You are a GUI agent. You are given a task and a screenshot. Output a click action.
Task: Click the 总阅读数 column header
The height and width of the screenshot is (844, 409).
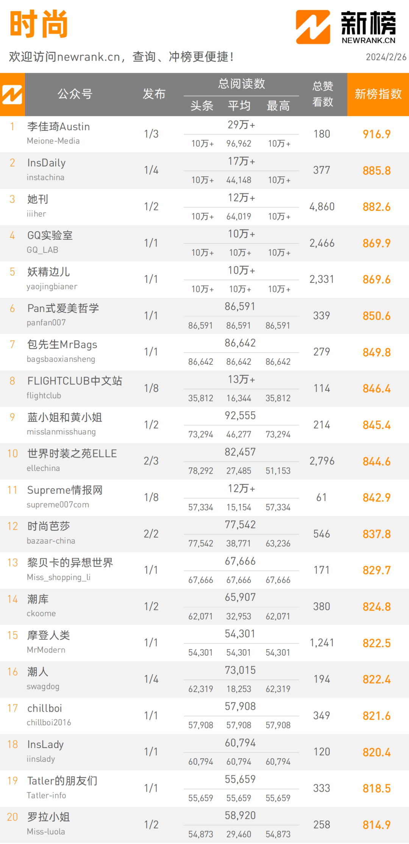241,84
